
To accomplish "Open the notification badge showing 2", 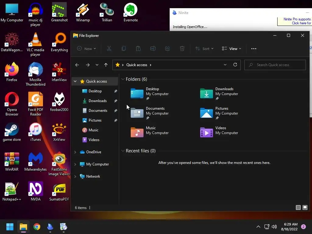I will click(x=303, y=227).
